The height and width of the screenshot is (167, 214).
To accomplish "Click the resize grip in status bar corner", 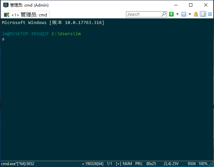I will [211, 164].
